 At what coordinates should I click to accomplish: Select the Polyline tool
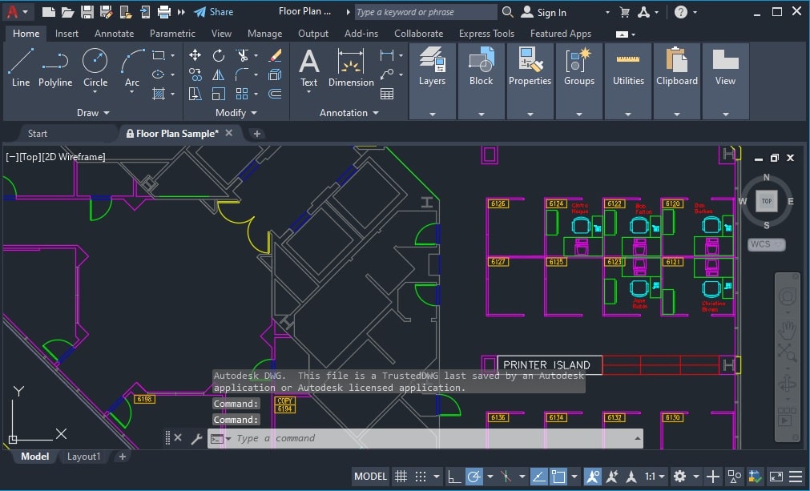(55, 67)
